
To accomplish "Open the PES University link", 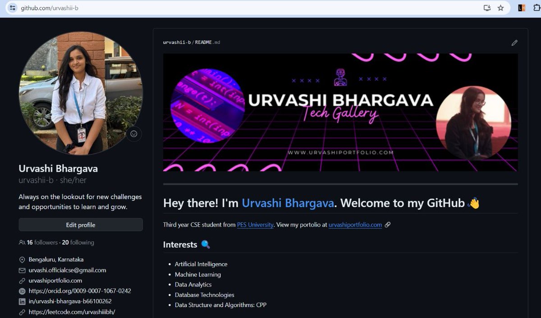I will coord(255,225).
